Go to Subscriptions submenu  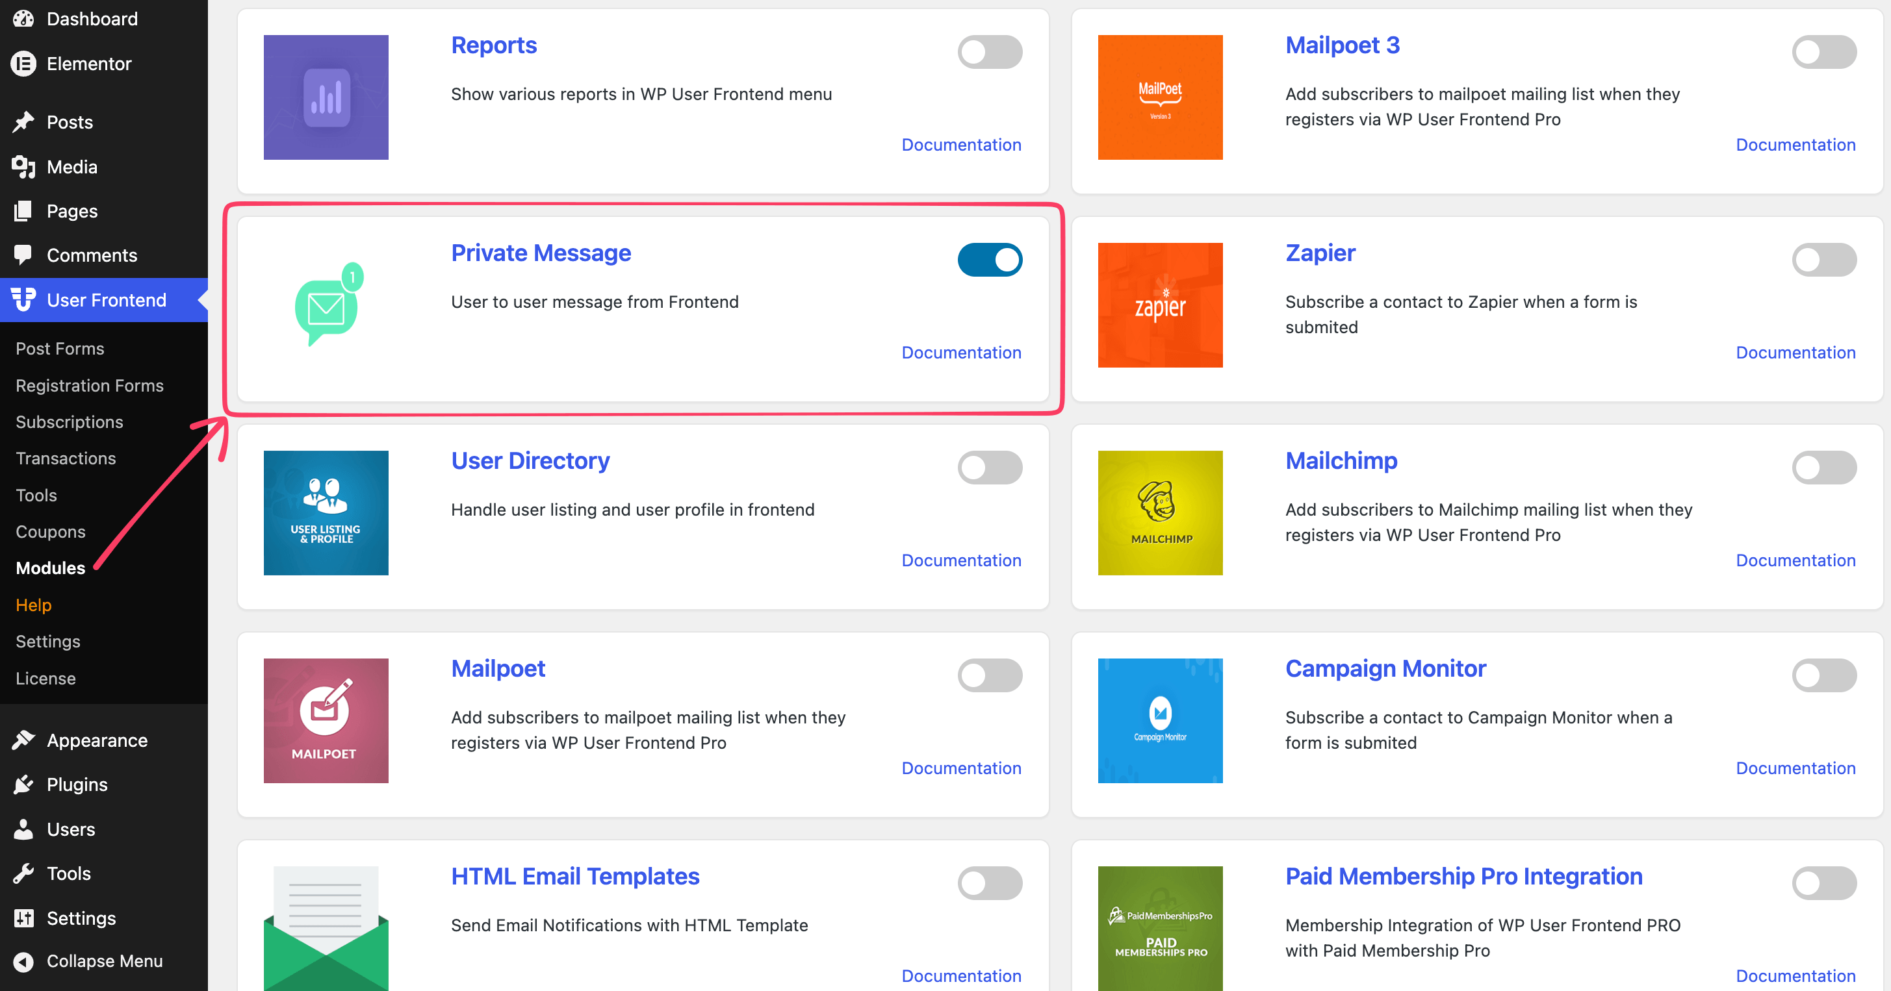pos(70,421)
